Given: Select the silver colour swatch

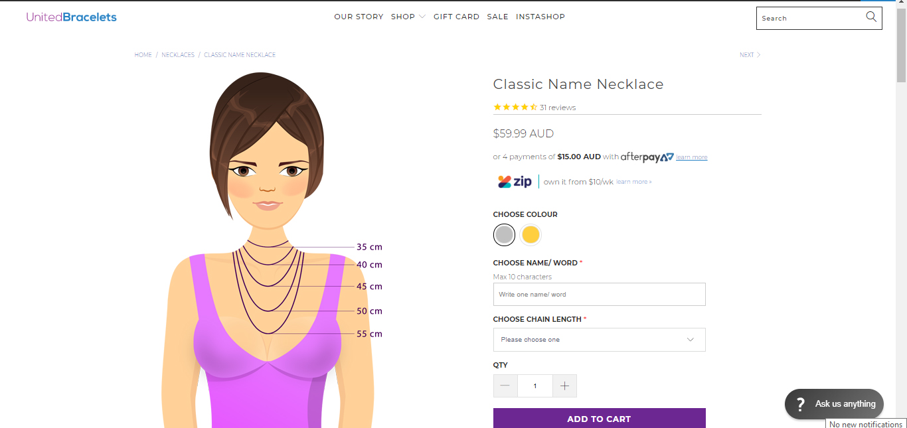Looking at the screenshot, I should (504, 234).
